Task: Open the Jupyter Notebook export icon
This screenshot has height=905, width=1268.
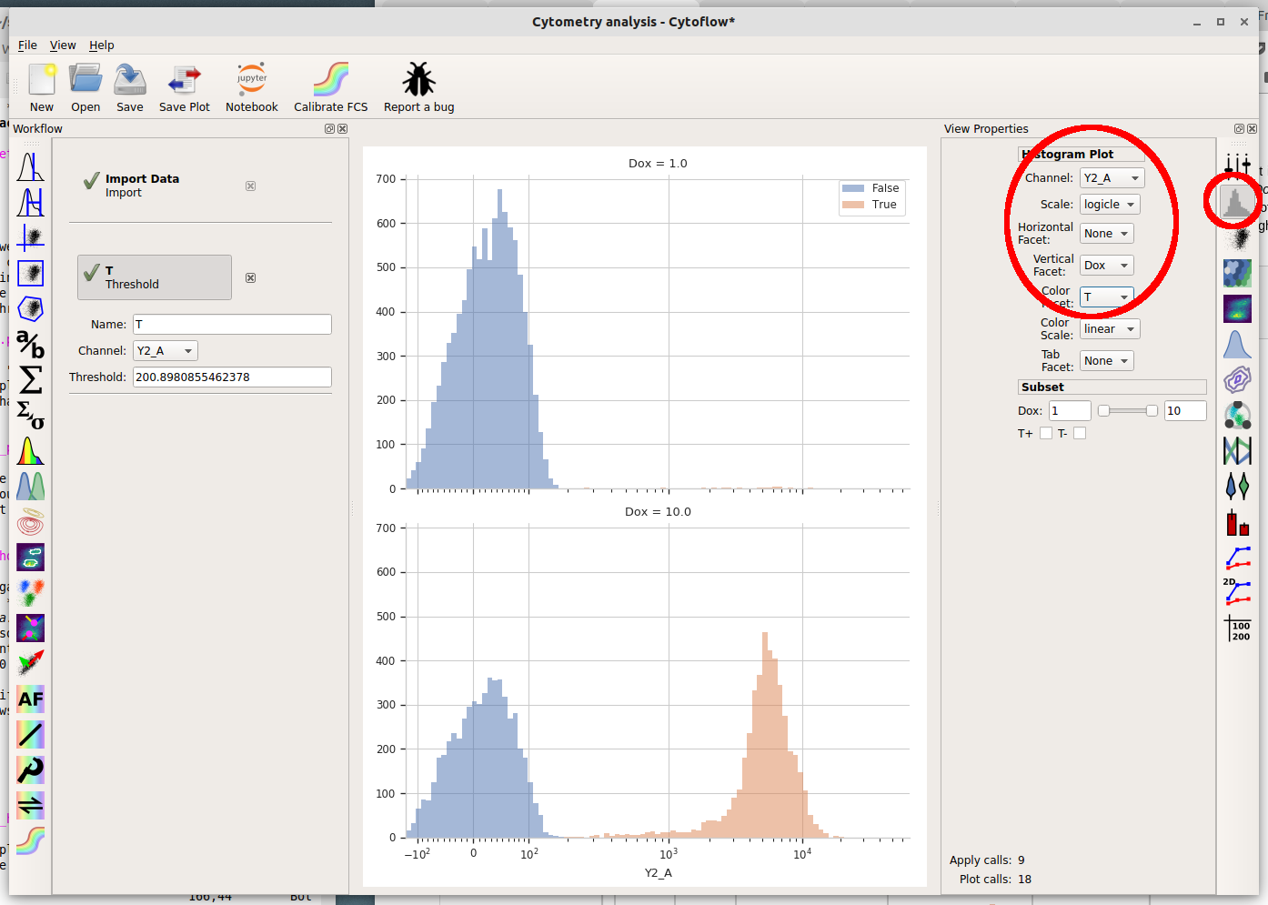Action: pyautogui.click(x=252, y=80)
